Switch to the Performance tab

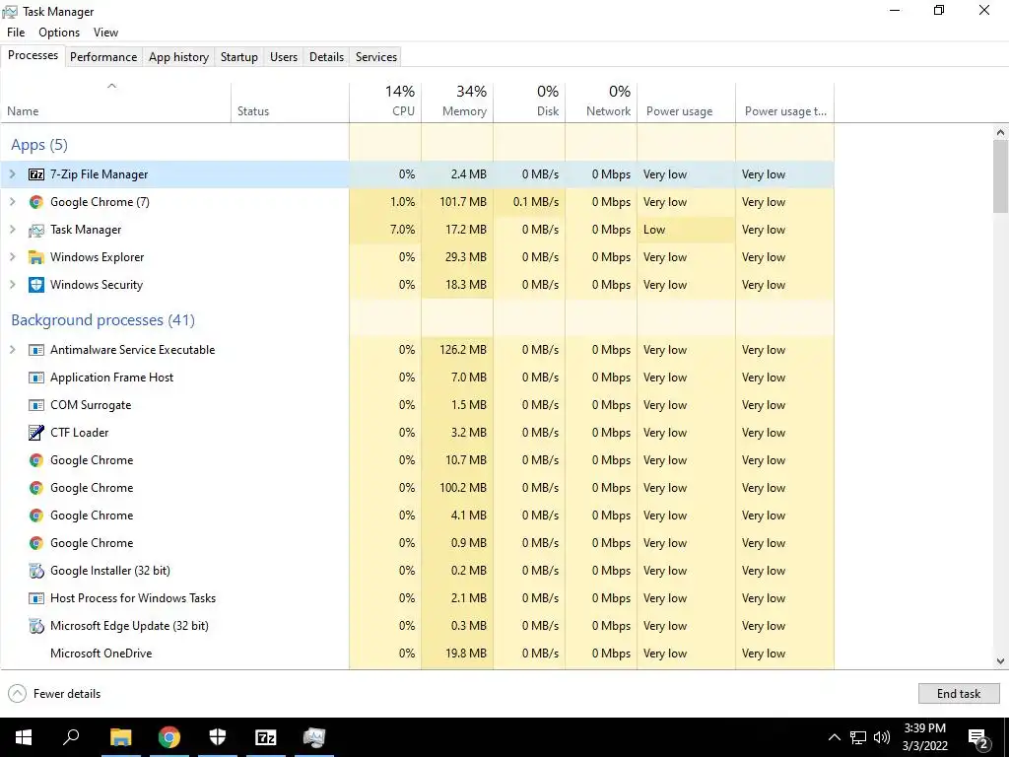pos(103,56)
